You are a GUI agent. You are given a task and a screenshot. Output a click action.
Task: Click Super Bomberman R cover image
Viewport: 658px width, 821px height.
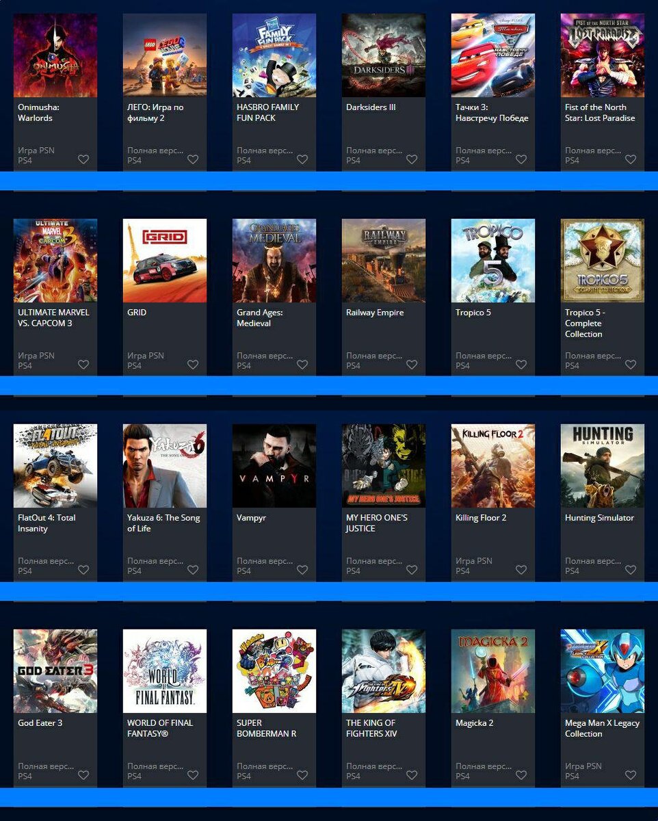click(274, 671)
